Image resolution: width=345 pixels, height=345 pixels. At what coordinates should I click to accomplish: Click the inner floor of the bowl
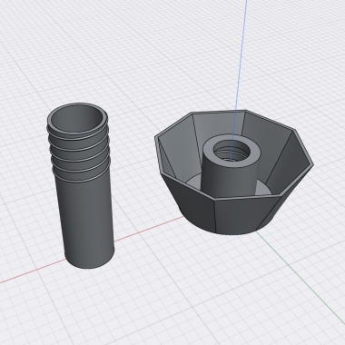[193, 181]
